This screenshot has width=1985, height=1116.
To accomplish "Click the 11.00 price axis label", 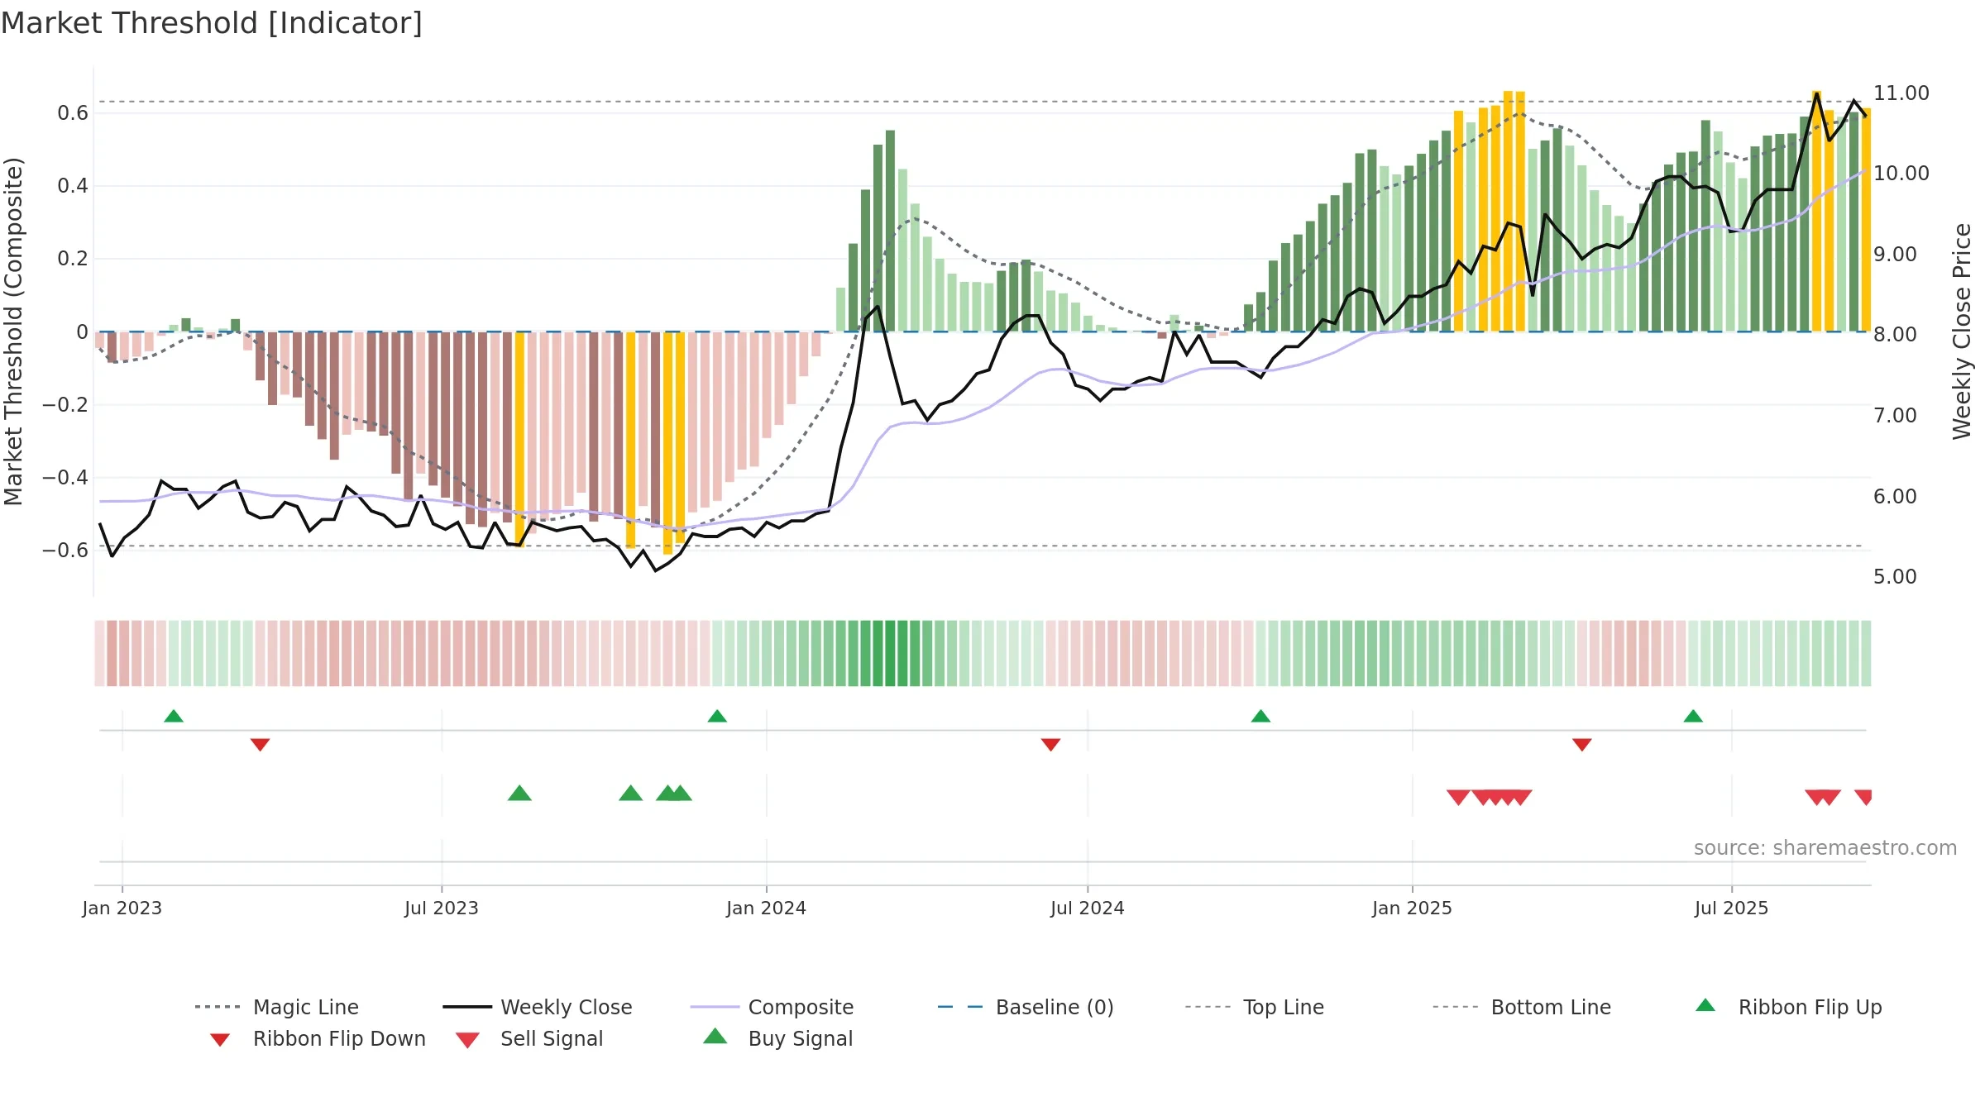I will [1901, 93].
